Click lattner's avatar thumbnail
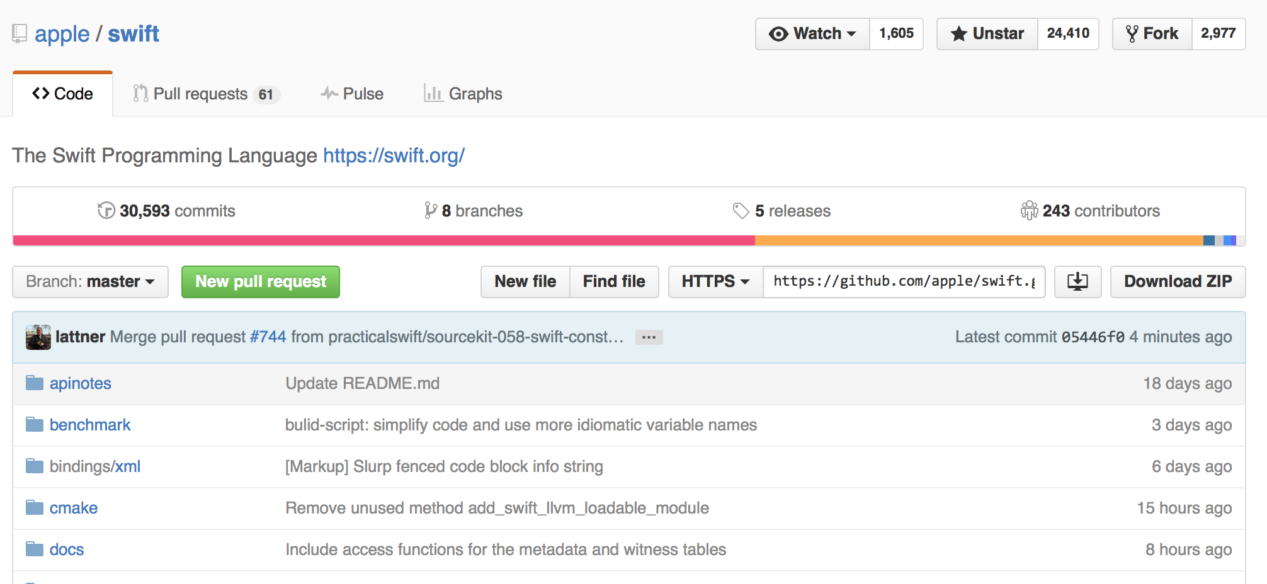The image size is (1267, 584). [38, 337]
